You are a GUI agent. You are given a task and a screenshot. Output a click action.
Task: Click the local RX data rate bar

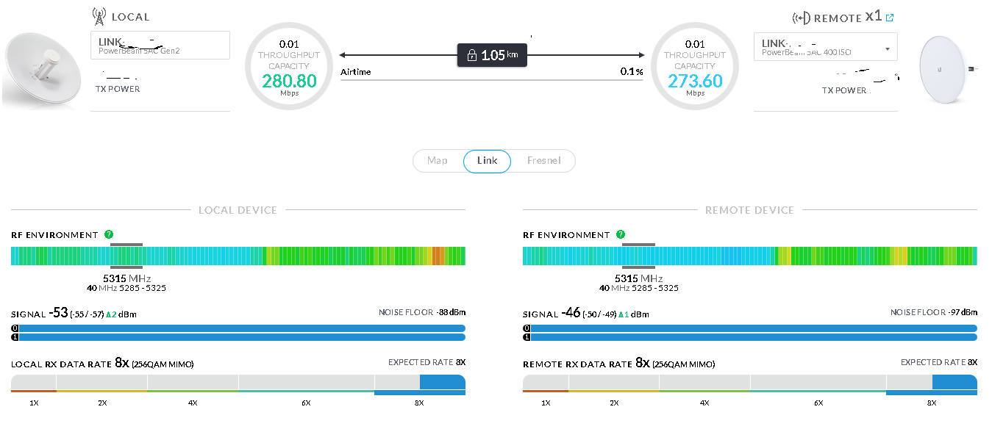pyautogui.click(x=238, y=382)
